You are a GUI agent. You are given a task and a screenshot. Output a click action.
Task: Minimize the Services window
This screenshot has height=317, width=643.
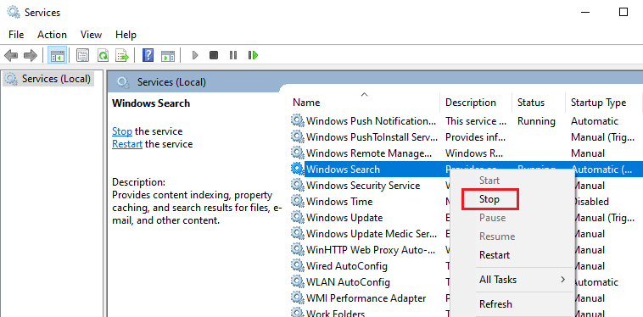[585, 12]
